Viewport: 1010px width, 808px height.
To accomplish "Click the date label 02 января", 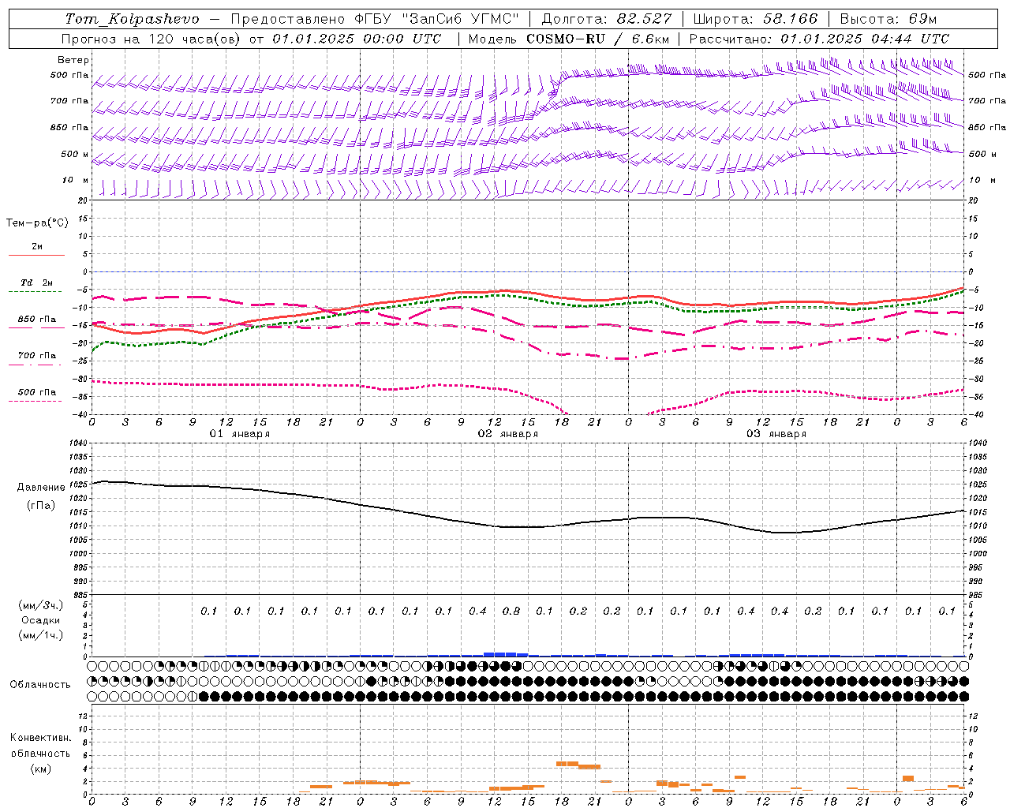I will coord(508,434).
